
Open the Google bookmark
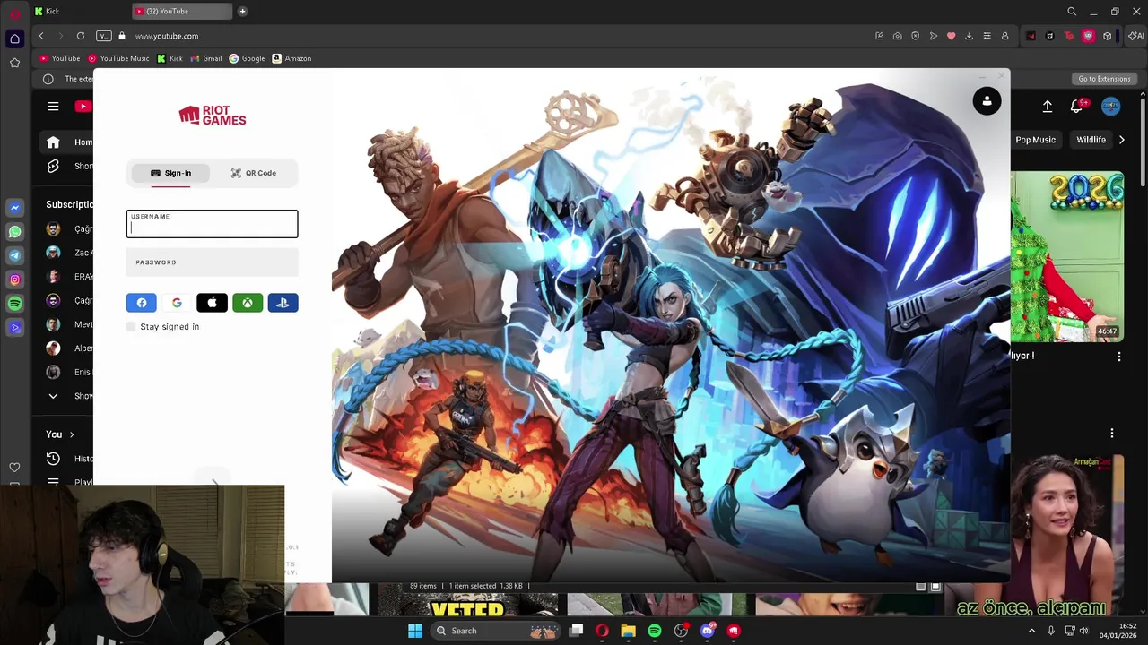[x=247, y=58]
